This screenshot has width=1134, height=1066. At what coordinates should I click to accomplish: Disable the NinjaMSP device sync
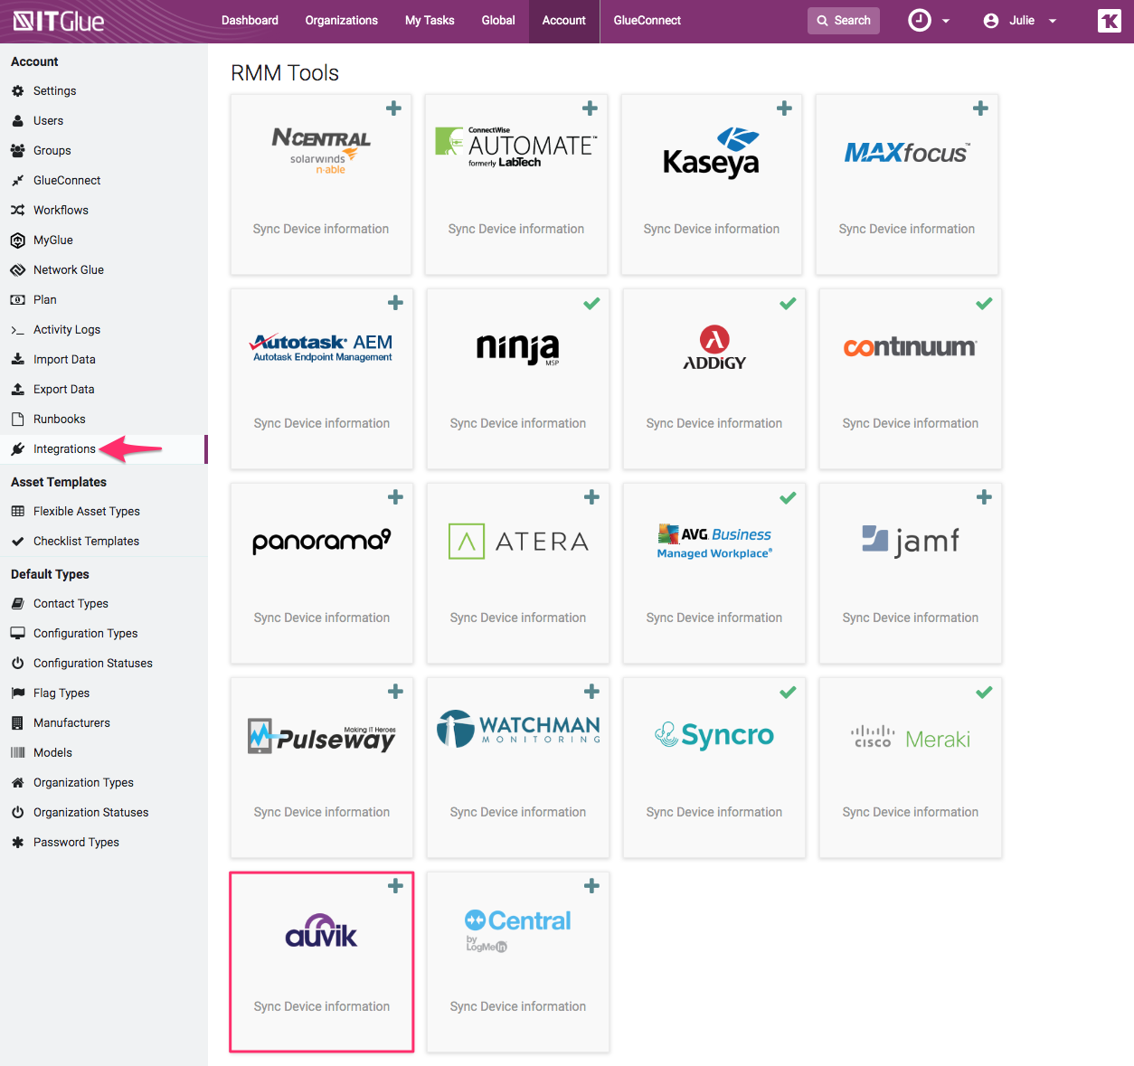[591, 304]
